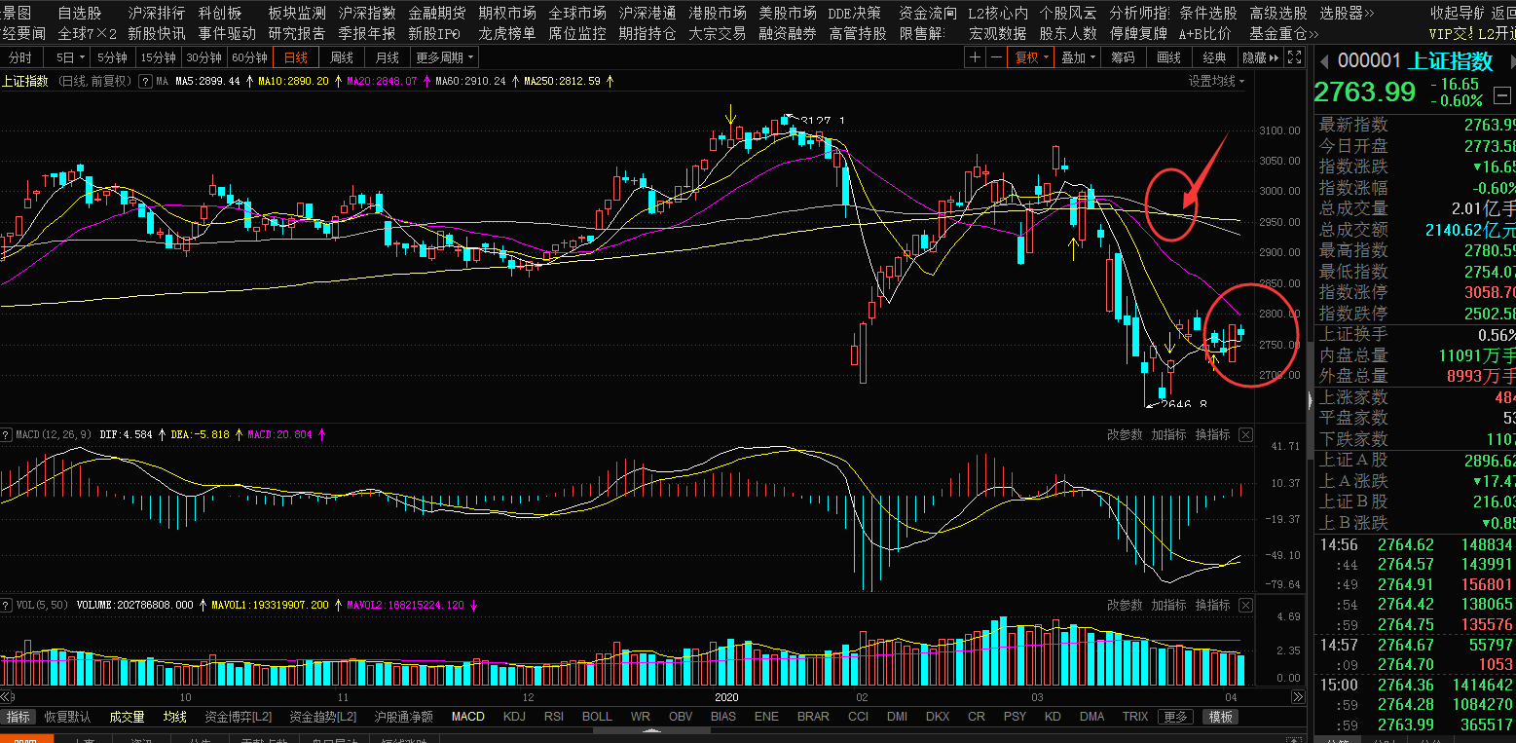Screen dimensions: 1516x743
Task: Open 设置均线 moving average settings dropdown
Action: click(1216, 81)
